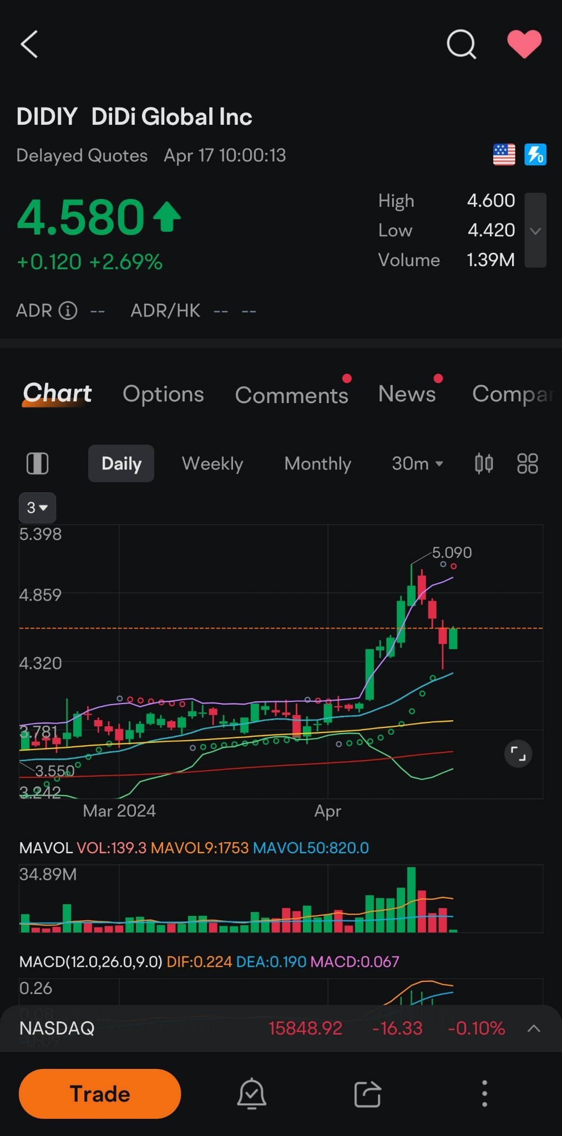Screen dimensions: 562x1136
Task: Tap the Mar 2024 axis label
Action: [119, 811]
